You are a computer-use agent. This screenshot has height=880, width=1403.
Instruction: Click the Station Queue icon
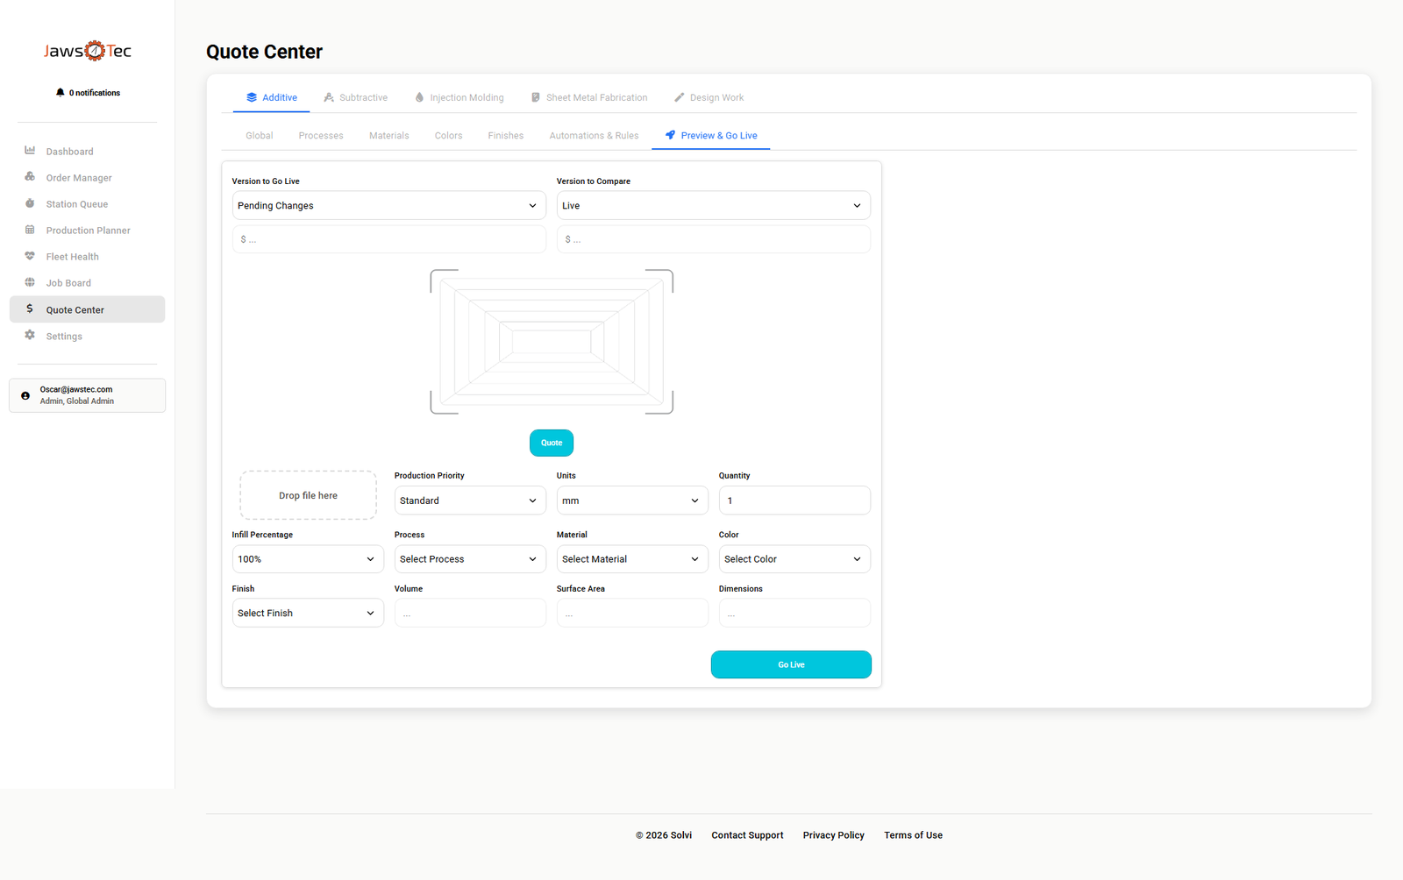coord(30,203)
